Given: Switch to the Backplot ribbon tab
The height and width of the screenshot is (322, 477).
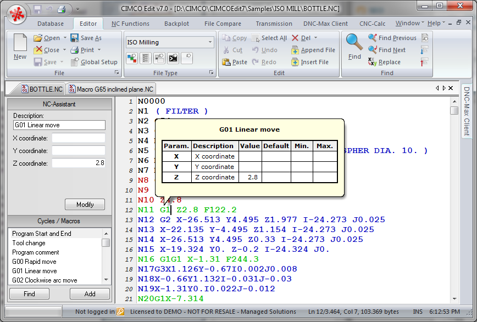Looking at the screenshot, I should coord(176,24).
